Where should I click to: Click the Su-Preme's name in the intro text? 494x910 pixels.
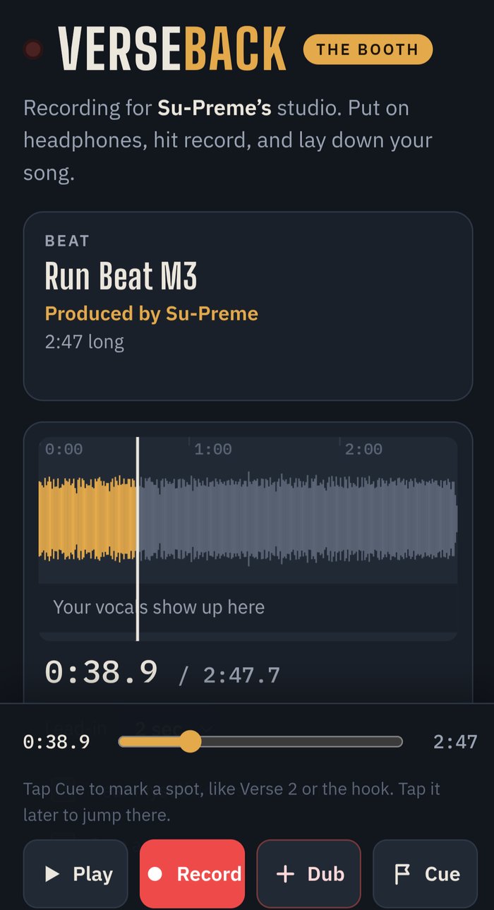(x=215, y=108)
